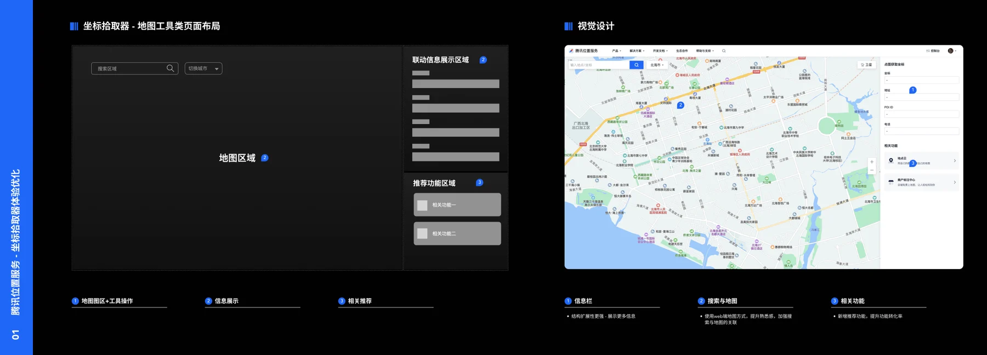Viewport: 987px width, 355px height.
Task: Click the 地点云 location pin icon
Action: point(891,161)
